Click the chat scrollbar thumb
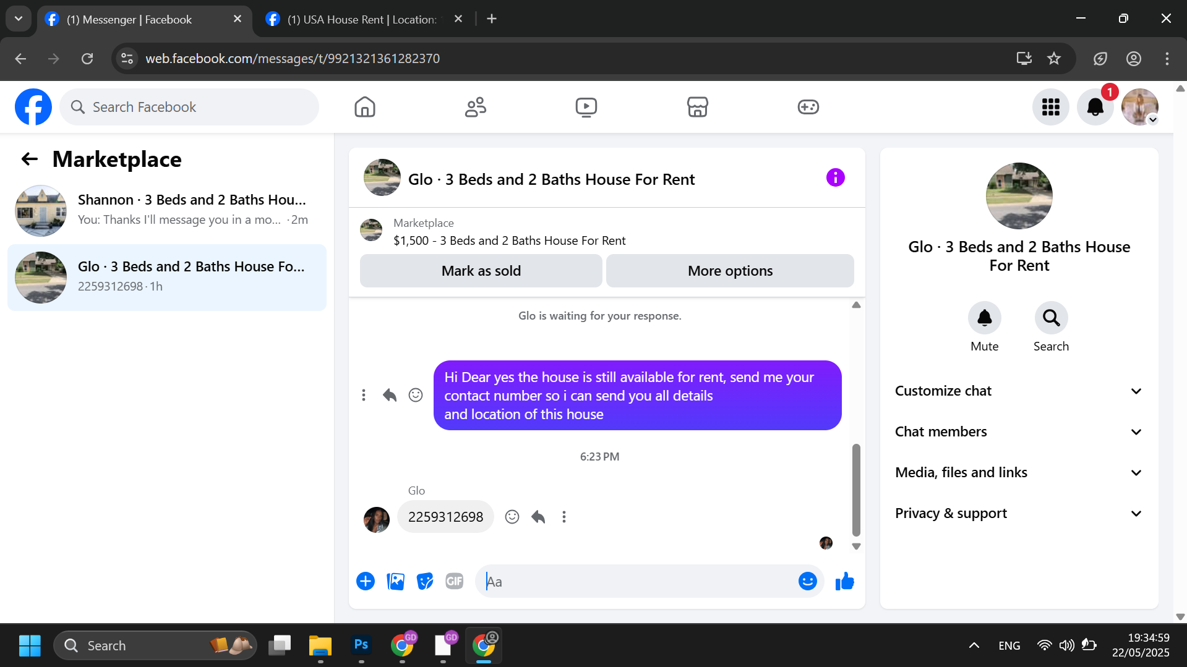Screen dimensions: 1187x667 tap(856, 490)
